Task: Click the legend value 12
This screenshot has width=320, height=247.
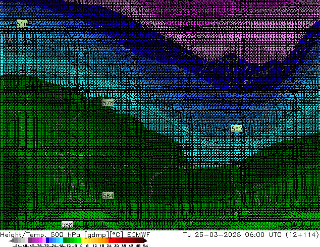Action: click(94, 245)
